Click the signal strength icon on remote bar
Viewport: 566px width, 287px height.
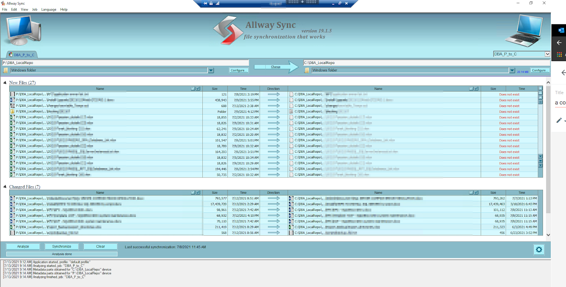pos(218,3)
